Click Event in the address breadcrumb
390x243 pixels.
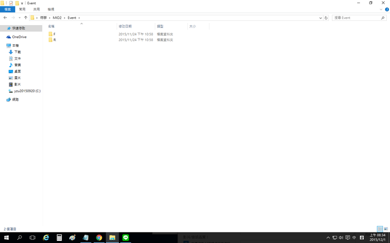point(72,18)
